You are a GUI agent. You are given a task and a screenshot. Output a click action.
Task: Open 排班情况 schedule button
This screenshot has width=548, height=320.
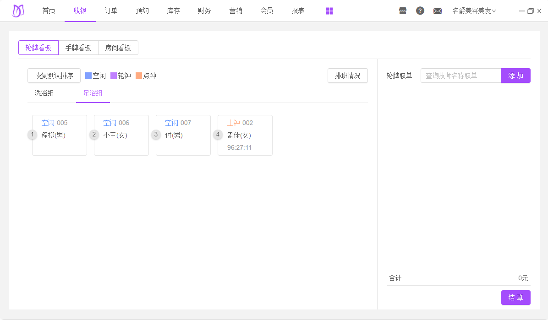(x=347, y=76)
